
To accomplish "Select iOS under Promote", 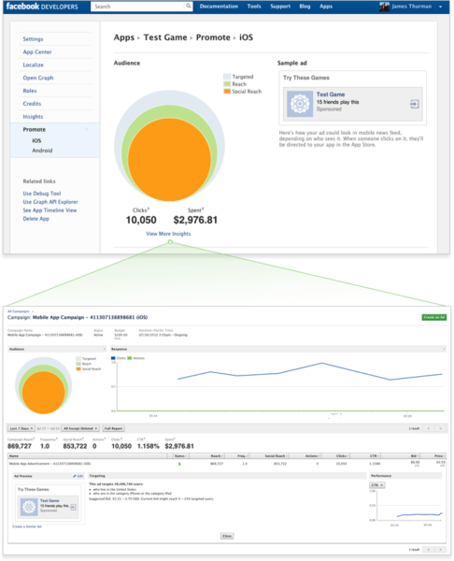I will [36, 140].
